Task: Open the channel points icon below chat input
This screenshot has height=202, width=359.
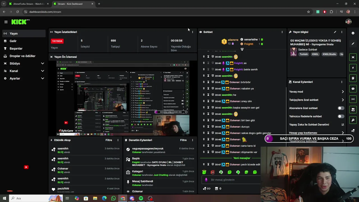Action: click(205, 189)
